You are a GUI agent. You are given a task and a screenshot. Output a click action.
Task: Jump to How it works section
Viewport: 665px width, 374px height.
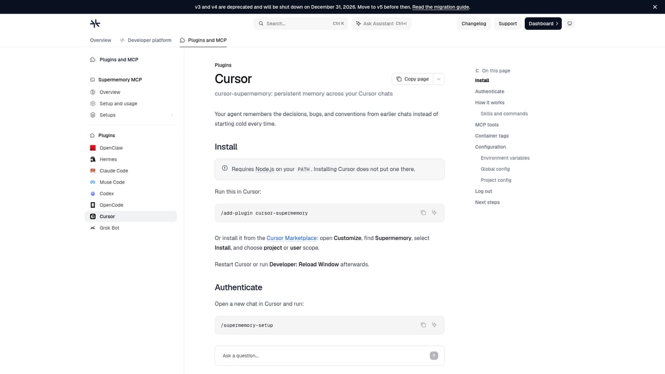pyautogui.click(x=490, y=103)
